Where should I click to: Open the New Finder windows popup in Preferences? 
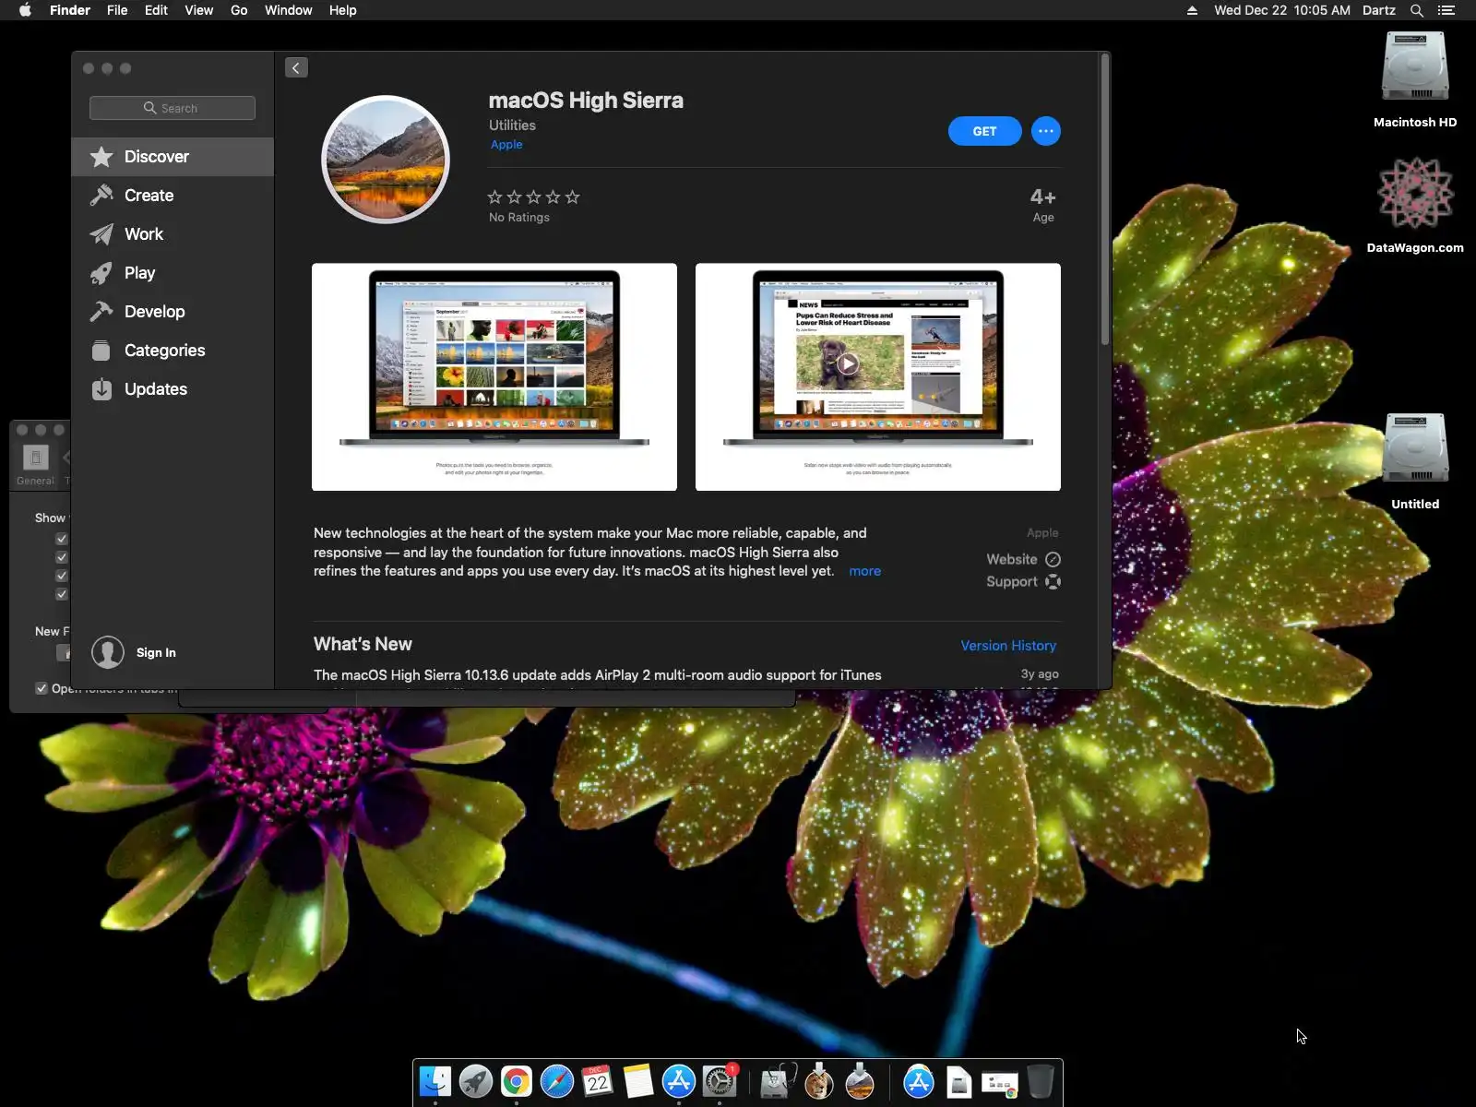pos(63,652)
